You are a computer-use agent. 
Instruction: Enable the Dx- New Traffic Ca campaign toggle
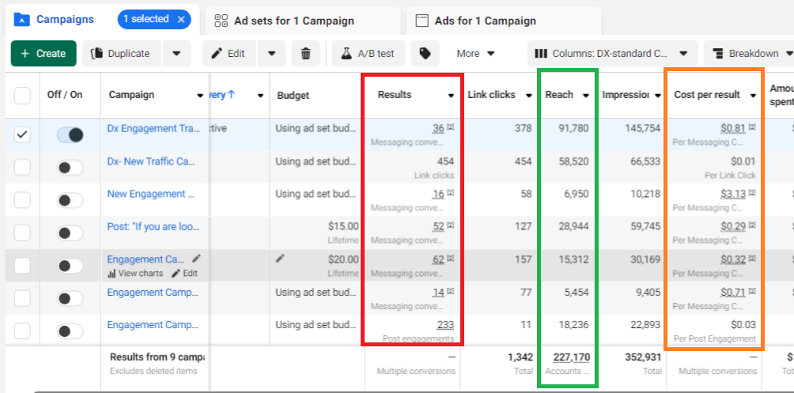coord(70,168)
